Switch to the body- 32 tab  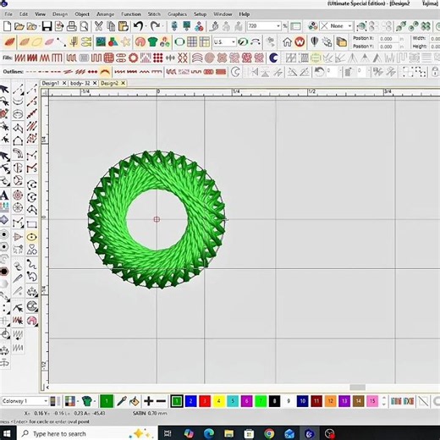(x=80, y=83)
